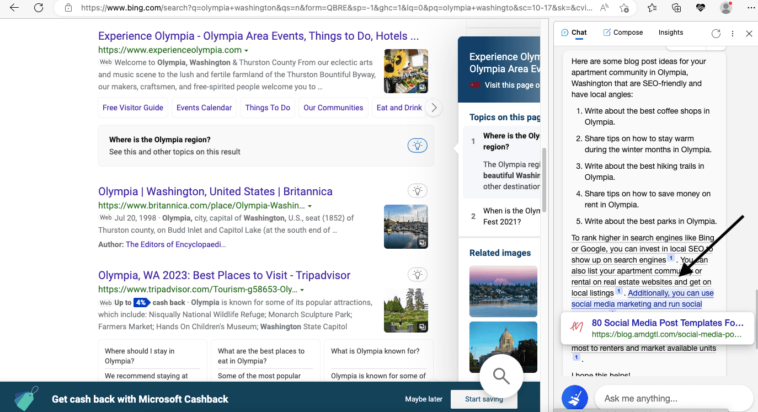Open Olympia Britannica result link
This screenshot has width=758, height=412.
215,191
